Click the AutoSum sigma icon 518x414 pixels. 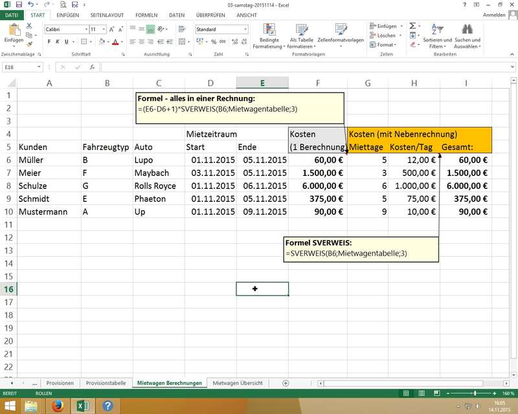(411, 26)
